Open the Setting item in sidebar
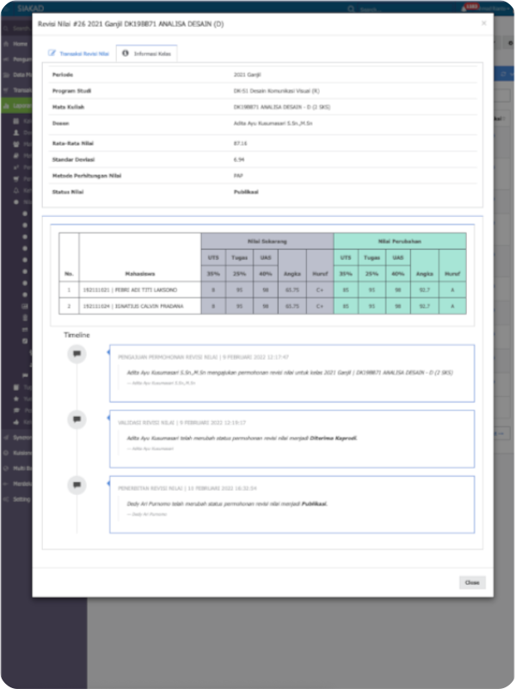 [21, 499]
